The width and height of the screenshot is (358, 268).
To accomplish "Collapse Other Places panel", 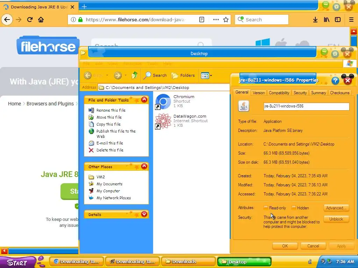I will [144, 166].
